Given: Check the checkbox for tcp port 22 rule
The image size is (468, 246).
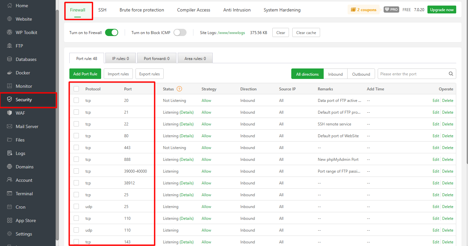Looking at the screenshot, I should point(76,124).
